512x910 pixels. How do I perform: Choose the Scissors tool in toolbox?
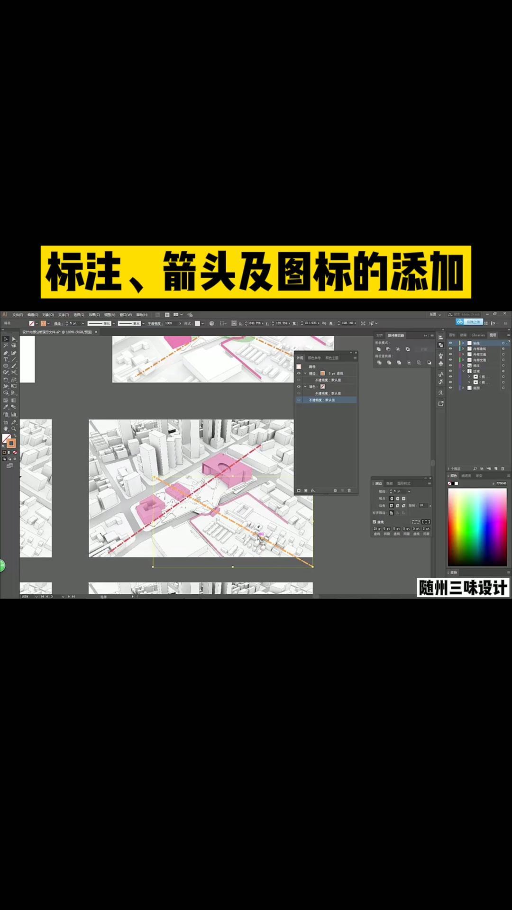pos(14,373)
